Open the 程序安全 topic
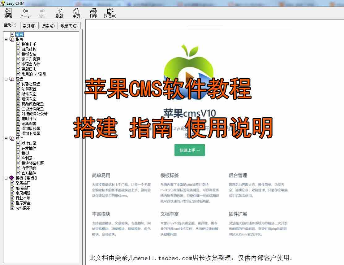 pyautogui.click(x=23, y=203)
